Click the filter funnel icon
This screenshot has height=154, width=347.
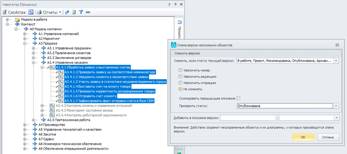81,12
